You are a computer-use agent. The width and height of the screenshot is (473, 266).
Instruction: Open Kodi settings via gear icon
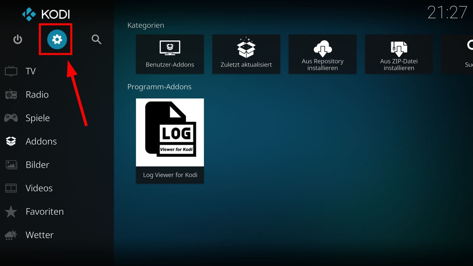pos(57,39)
